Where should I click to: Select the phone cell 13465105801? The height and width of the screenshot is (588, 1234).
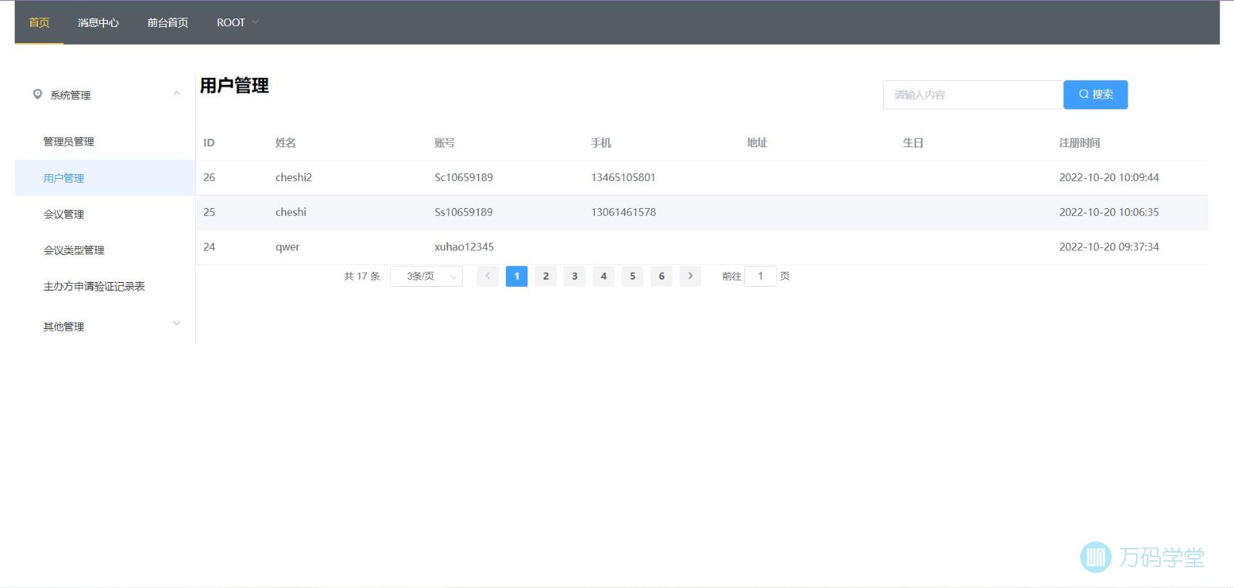(x=623, y=177)
